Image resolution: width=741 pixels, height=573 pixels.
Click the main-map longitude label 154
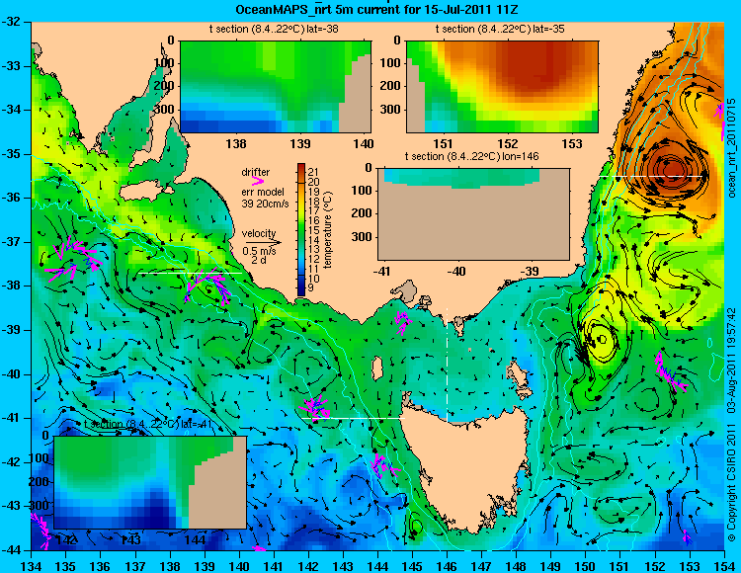[x=724, y=565]
